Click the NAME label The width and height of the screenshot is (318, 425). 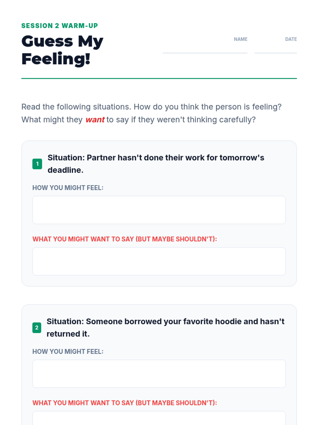click(x=241, y=39)
